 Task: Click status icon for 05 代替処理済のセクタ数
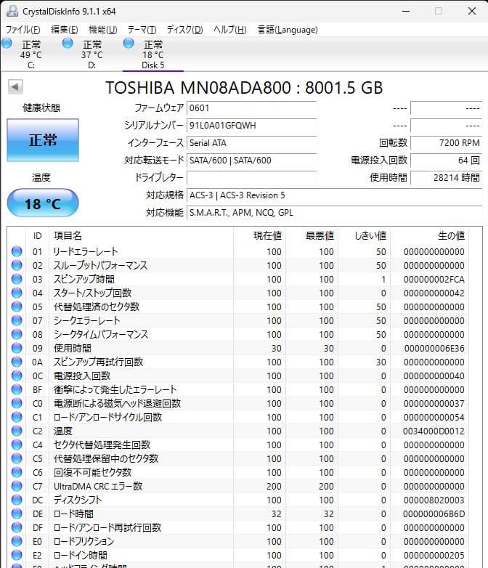(17, 307)
